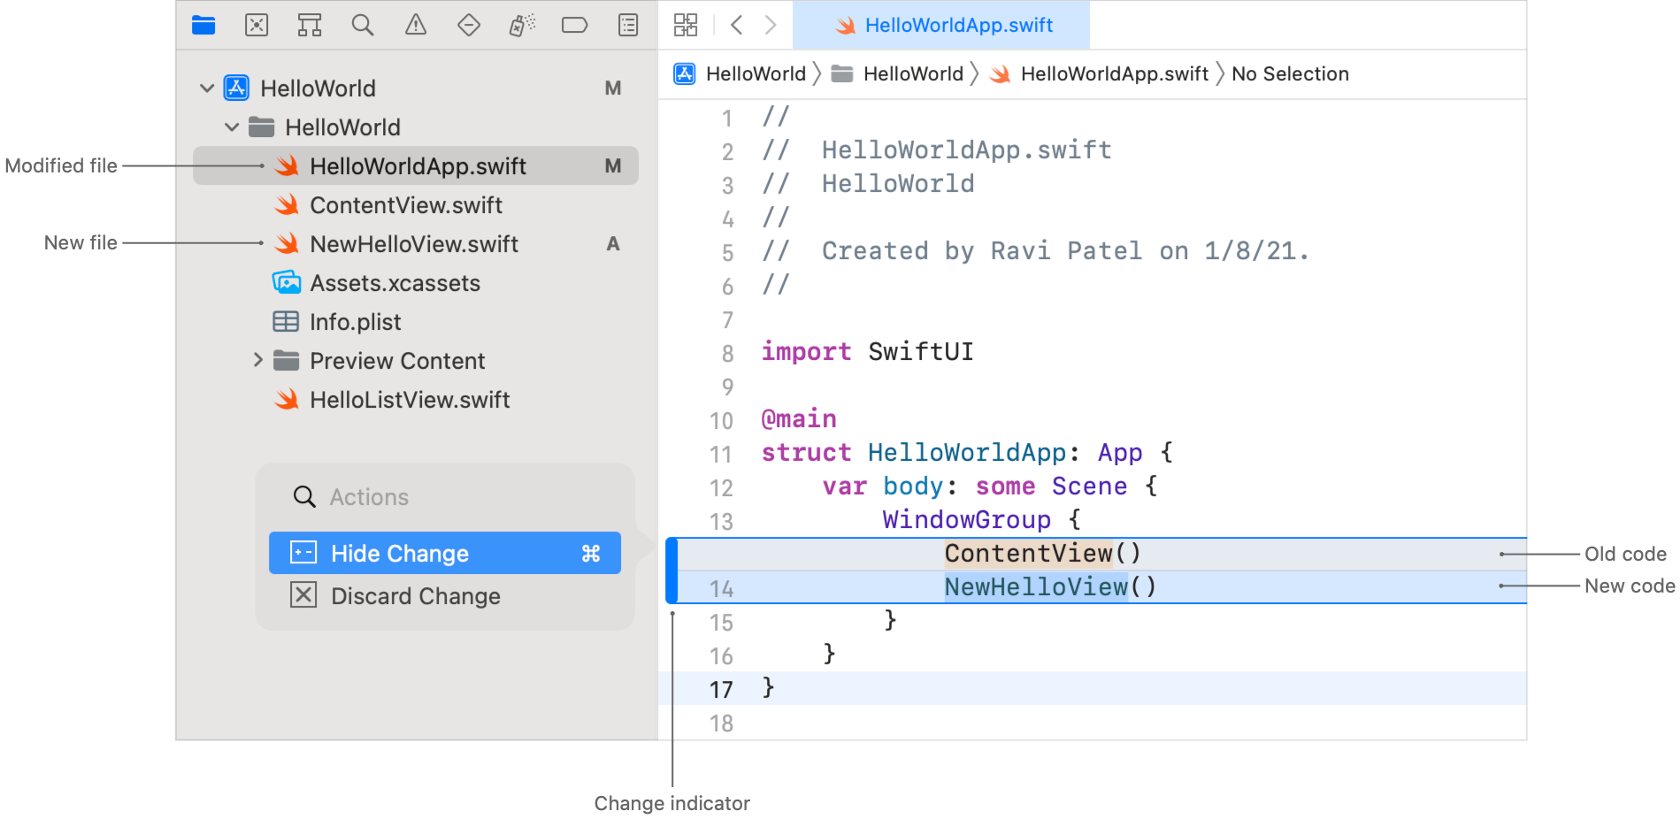1680x819 pixels.
Task: Click HelloWorld in the jump bar breadcrumb
Action: (x=756, y=73)
